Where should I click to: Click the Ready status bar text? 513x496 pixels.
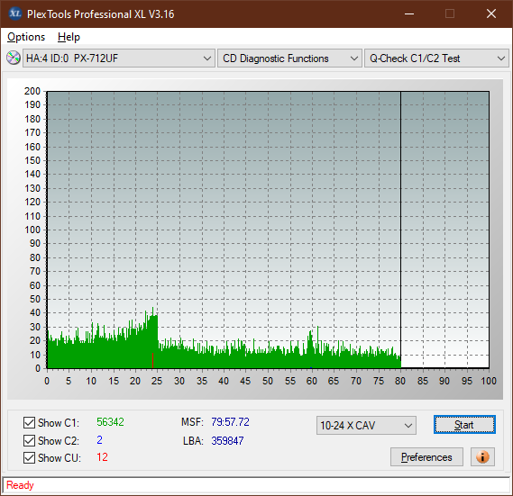point(20,485)
